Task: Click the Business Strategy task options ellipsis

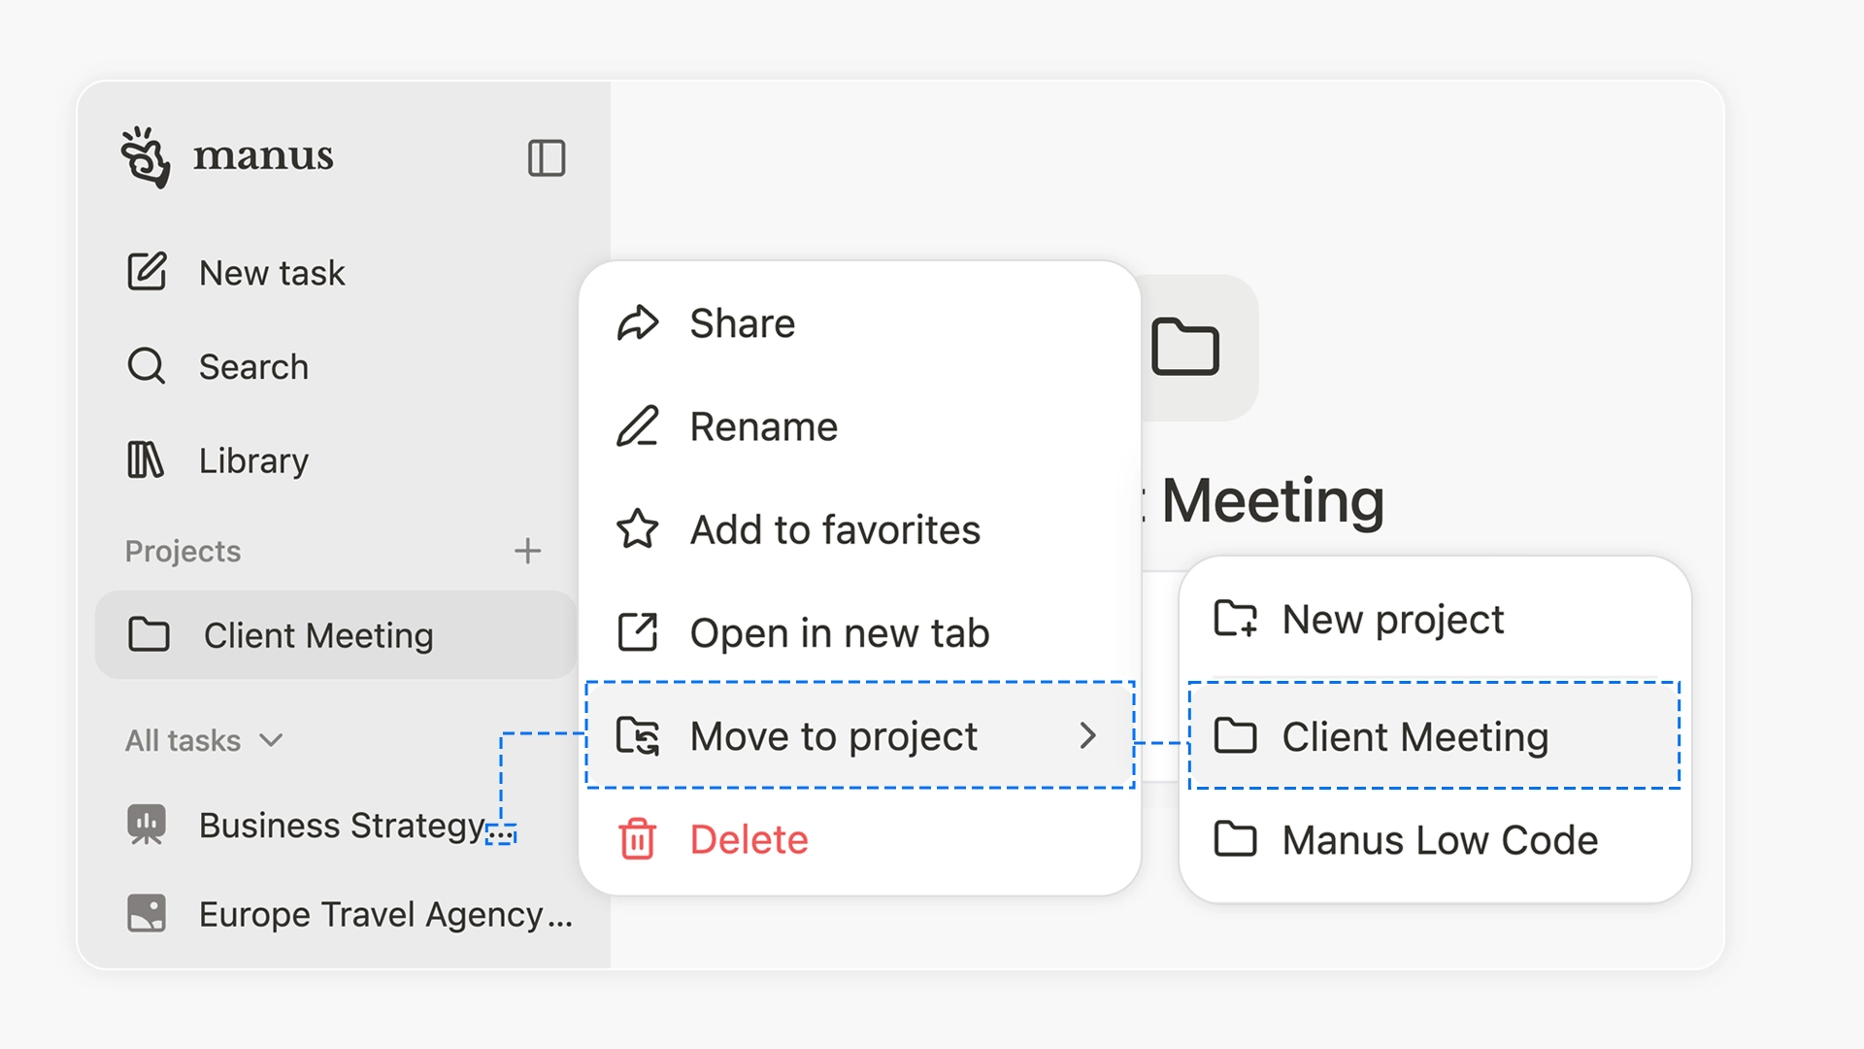Action: pos(500,833)
